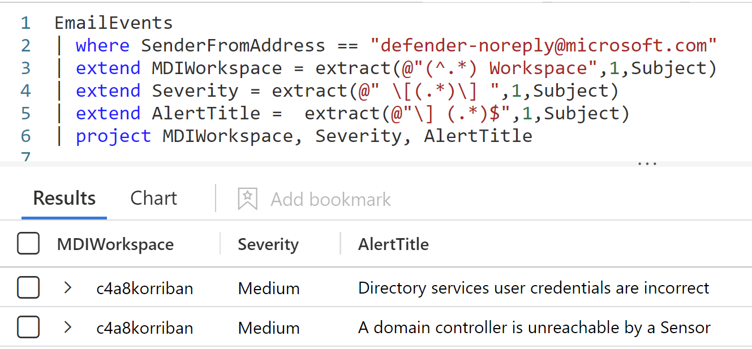752x349 pixels.
Task: Click the Add bookmark label
Action: click(x=330, y=199)
